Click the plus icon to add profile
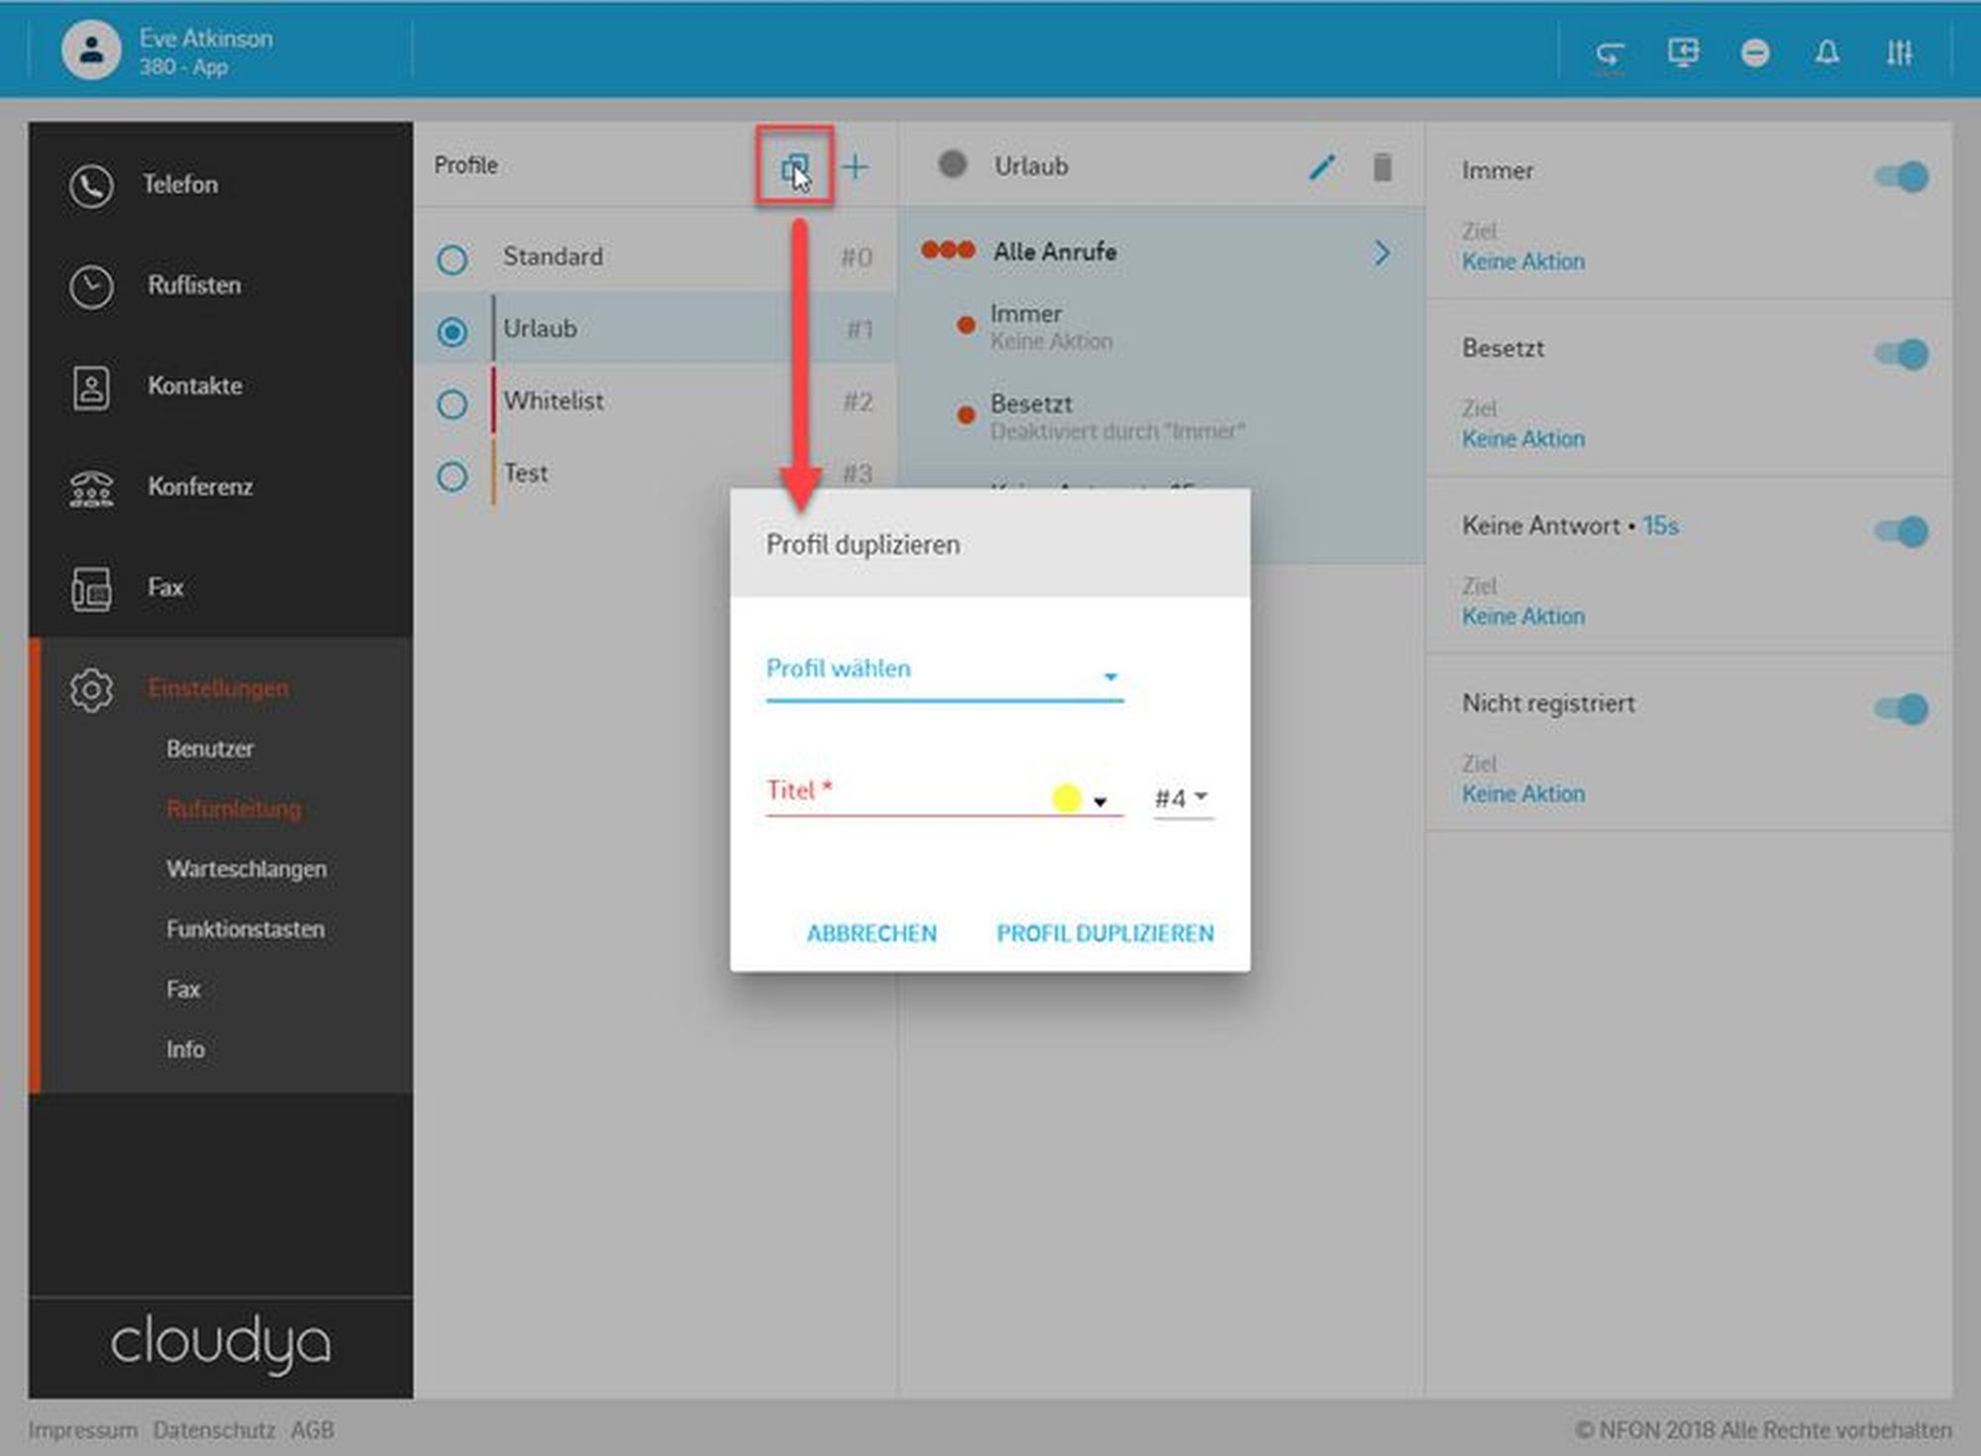Viewport: 1981px width, 1456px height. pos(855,167)
